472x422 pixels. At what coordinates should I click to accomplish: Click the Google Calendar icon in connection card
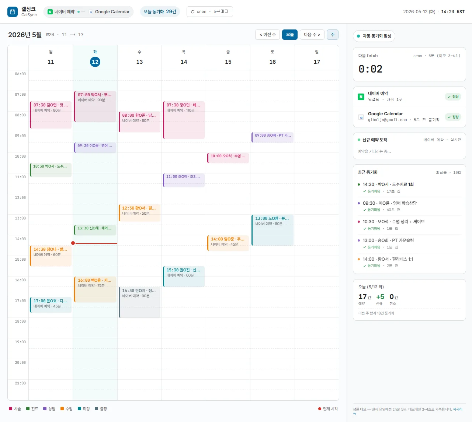pyautogui.click(x=361, y=117)
